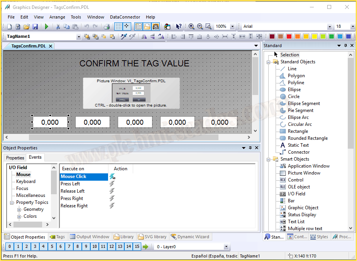Click the Cut scissors icon
Screen dimensions: 357x261
tap(58, 27)
